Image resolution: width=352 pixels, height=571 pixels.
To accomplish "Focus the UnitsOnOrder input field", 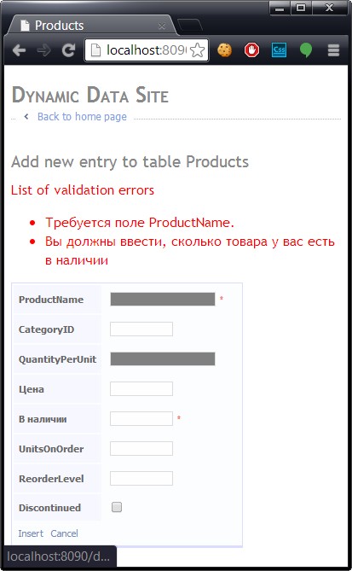I will click(141, 449).
